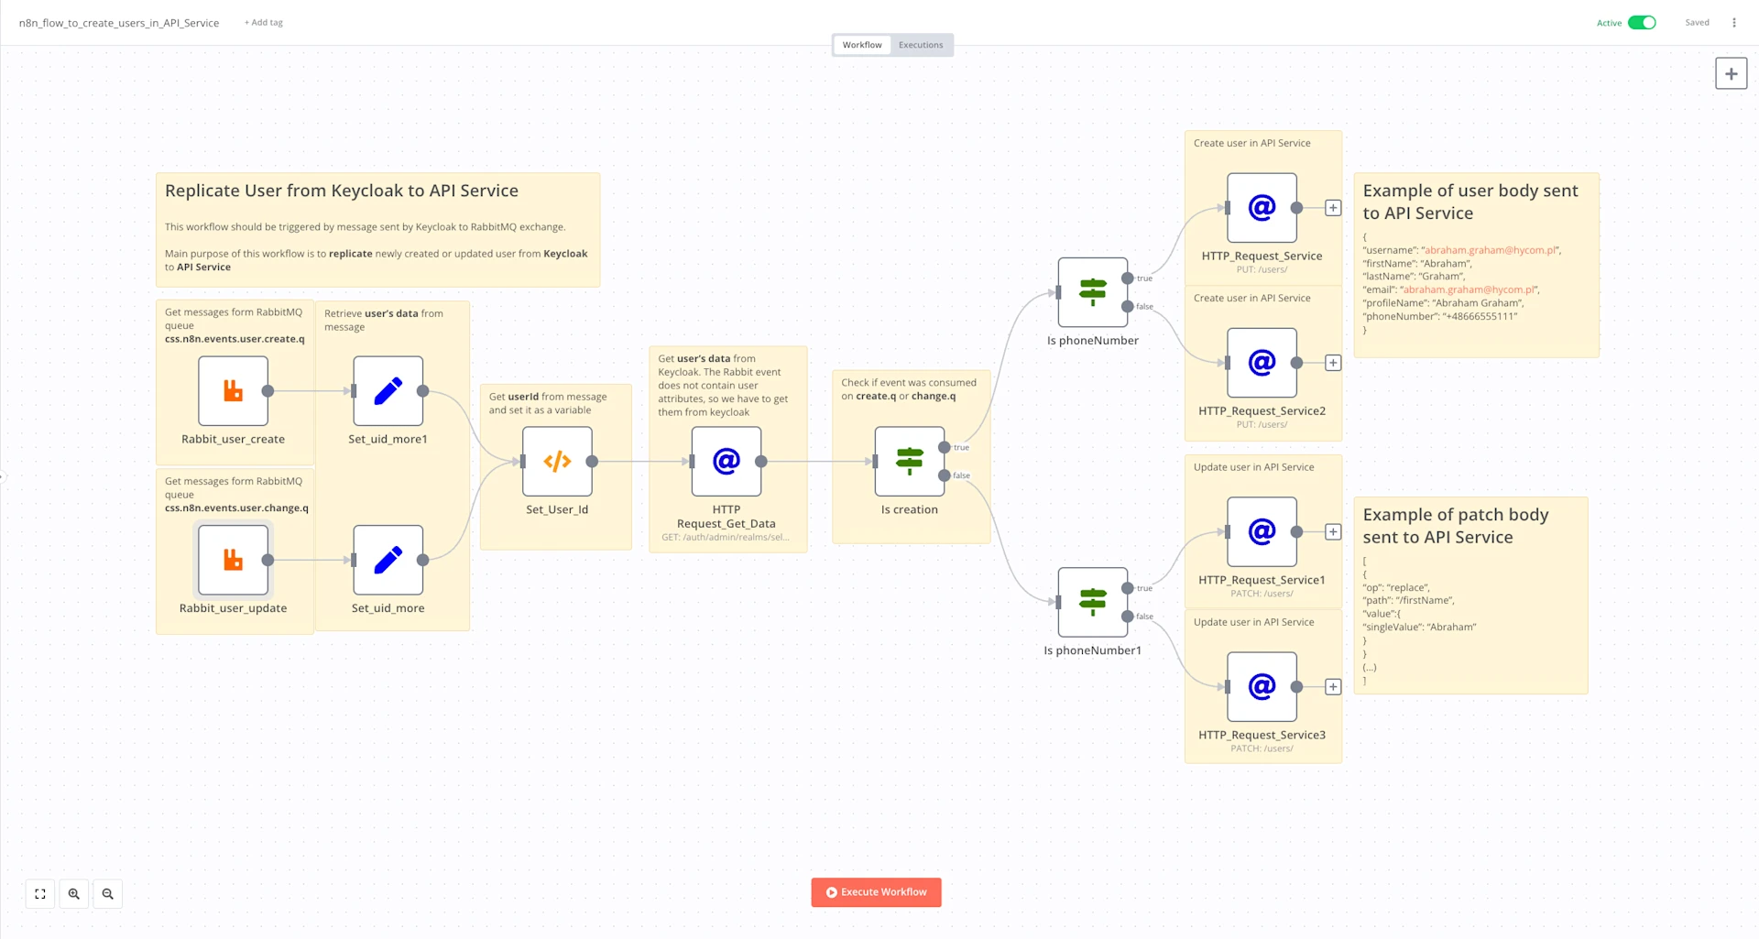
Task: Click the Set_User_Id code node
Action: click(x=556, y=461)
